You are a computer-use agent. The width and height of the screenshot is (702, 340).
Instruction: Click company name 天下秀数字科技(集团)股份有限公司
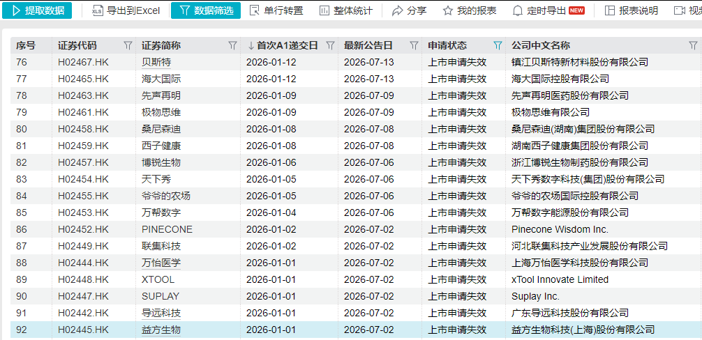coord(588,179)
